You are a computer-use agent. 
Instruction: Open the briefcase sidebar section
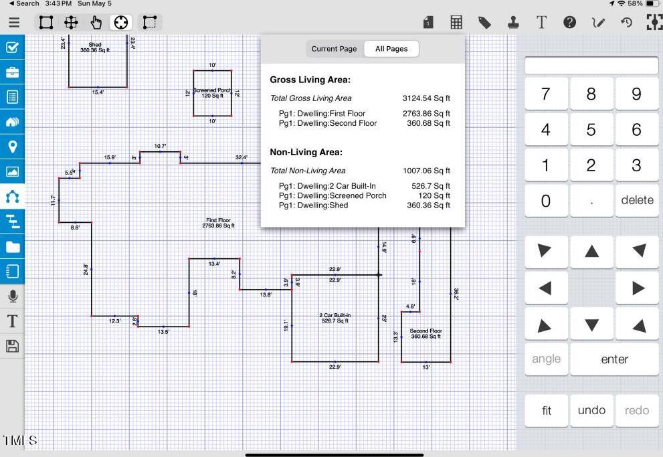(x=12, y=72)
